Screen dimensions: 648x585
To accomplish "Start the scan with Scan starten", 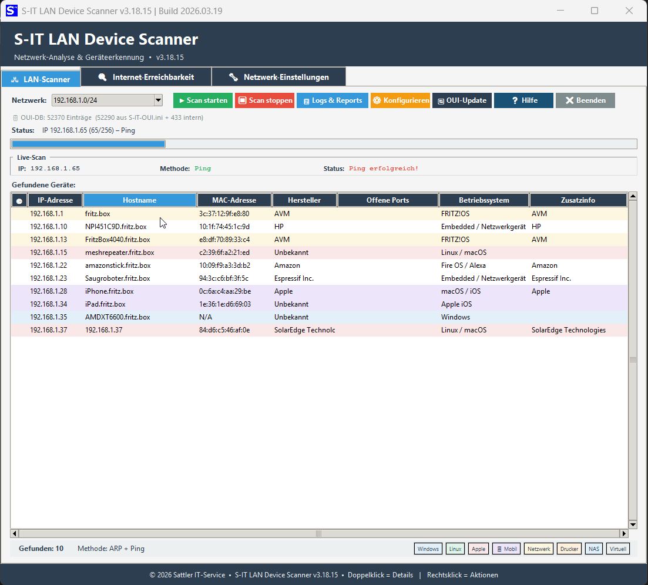I will [203, 100].
